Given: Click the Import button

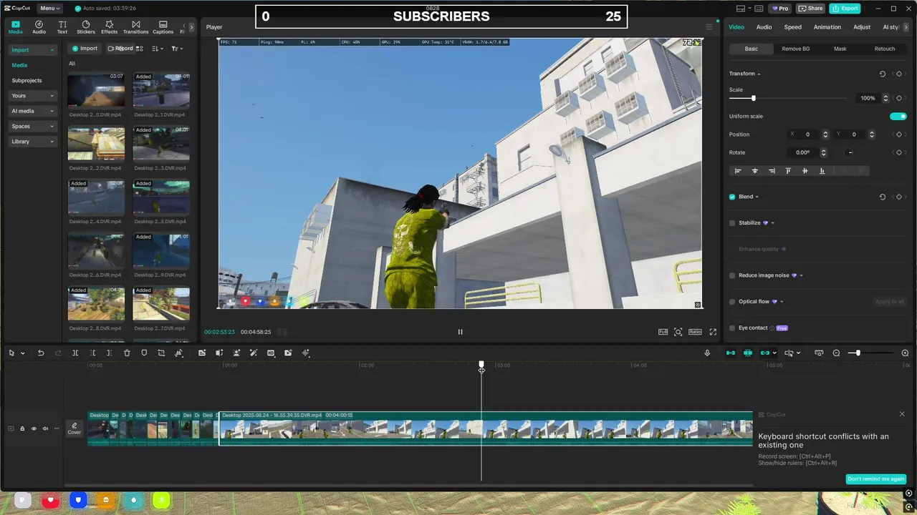Looking at the screenshot, I should coord(85,49).
